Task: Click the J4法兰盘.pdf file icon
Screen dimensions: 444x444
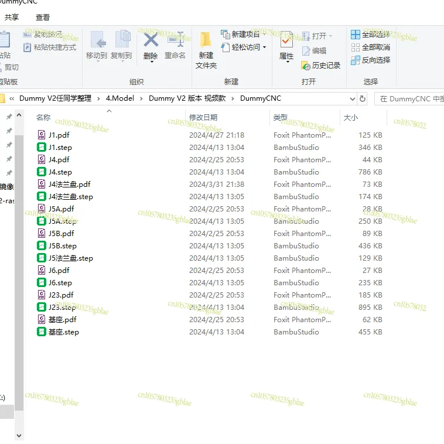Action: click(x=42, y=184)
